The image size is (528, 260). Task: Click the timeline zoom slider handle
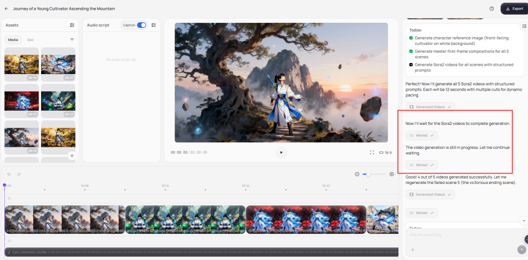coord(369,174)
